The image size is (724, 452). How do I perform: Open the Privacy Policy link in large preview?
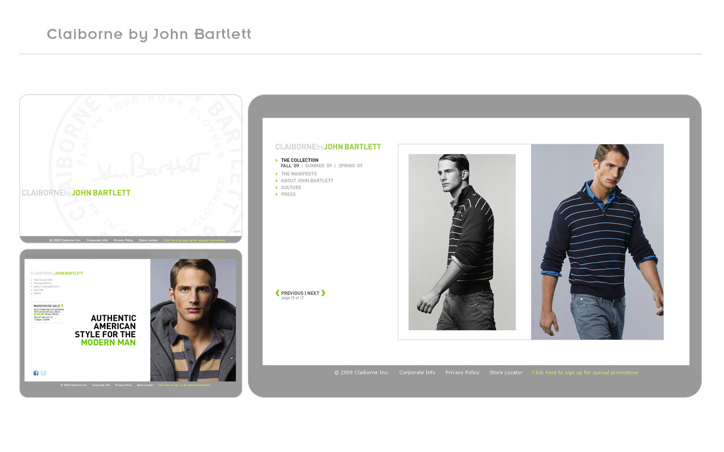[x=462, y=372]
